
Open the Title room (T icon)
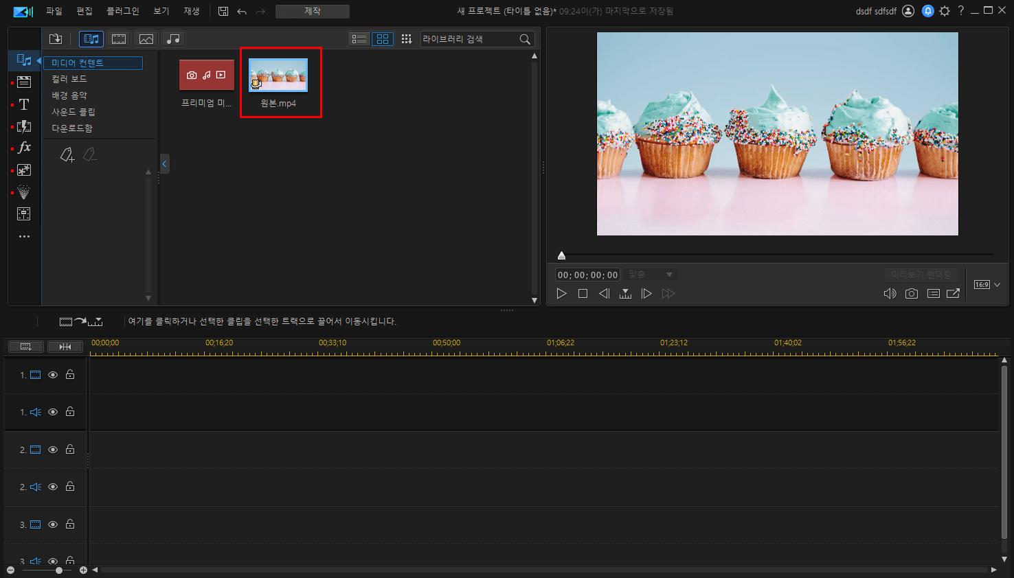[x=24, y=104]
